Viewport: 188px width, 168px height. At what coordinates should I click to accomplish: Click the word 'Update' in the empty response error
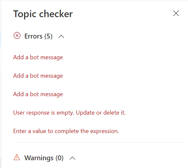click(x=85, y=113)
